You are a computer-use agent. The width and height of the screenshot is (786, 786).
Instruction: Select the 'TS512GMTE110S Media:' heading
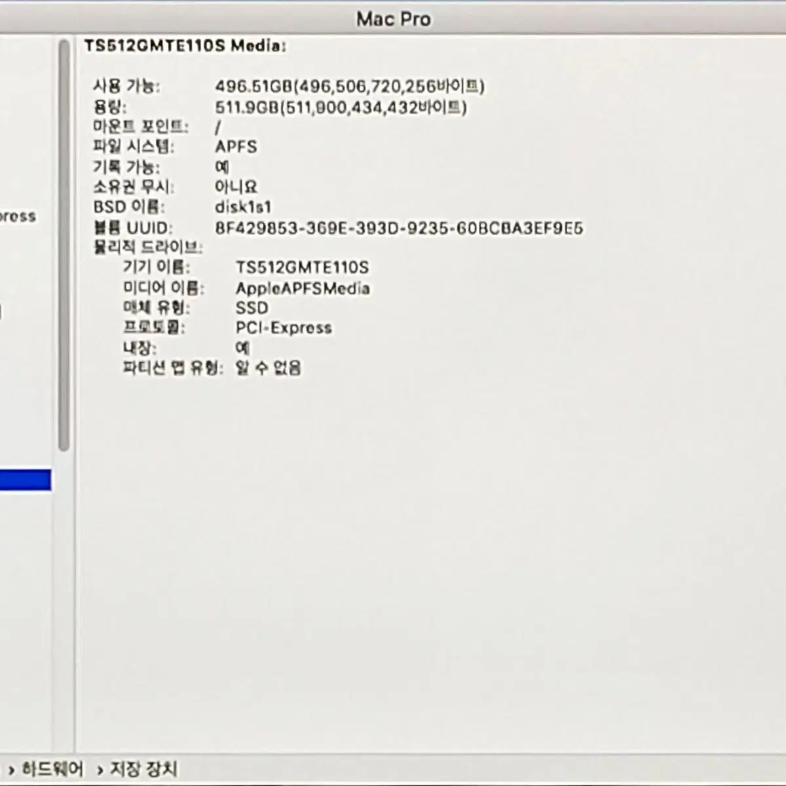pyautogui.click(x=185, y=46)
